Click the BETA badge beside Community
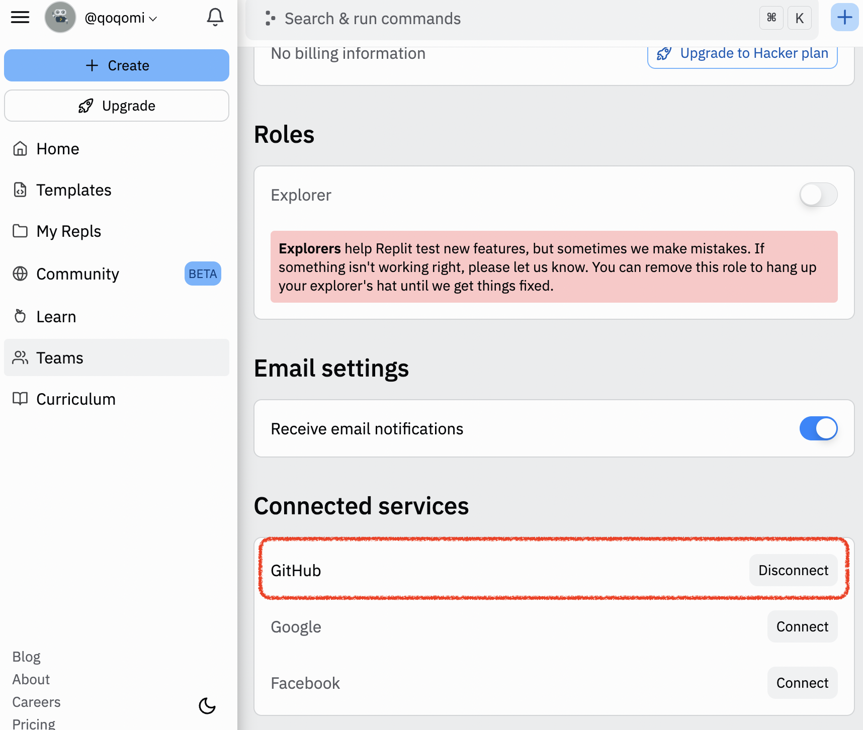Image resolution: width=863 pixels, height=730 pixels. [x=203, y=273]
